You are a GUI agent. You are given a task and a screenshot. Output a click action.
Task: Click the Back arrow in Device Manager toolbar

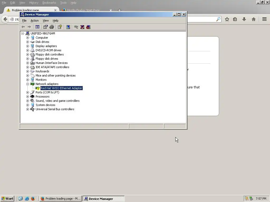23,27
